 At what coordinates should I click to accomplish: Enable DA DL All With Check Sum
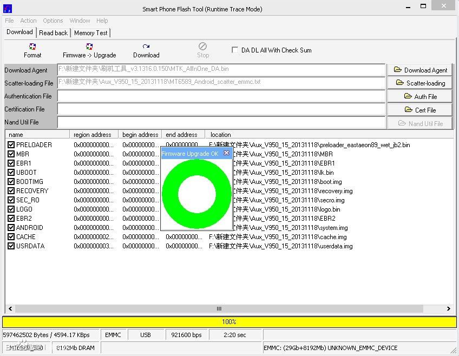235,50
